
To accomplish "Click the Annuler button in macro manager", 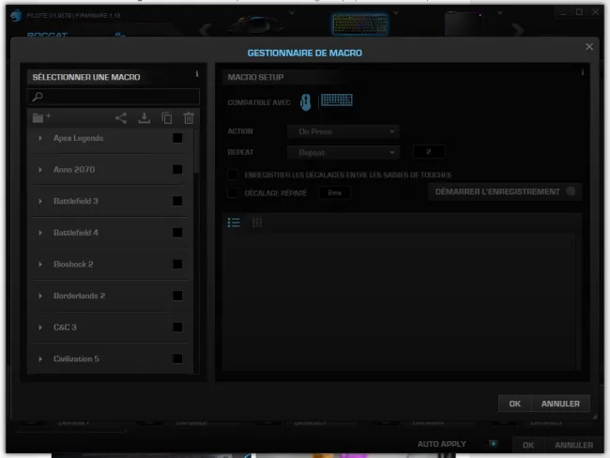I will 560,404.
